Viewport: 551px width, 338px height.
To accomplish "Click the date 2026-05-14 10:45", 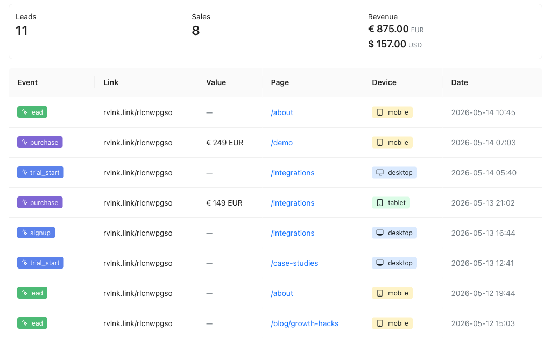I will coord(483,112).
